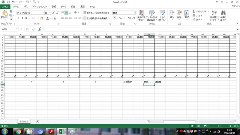The image size is (240, 135).
Task: Toggle Bold formatting
Action: tap(18, 18)
